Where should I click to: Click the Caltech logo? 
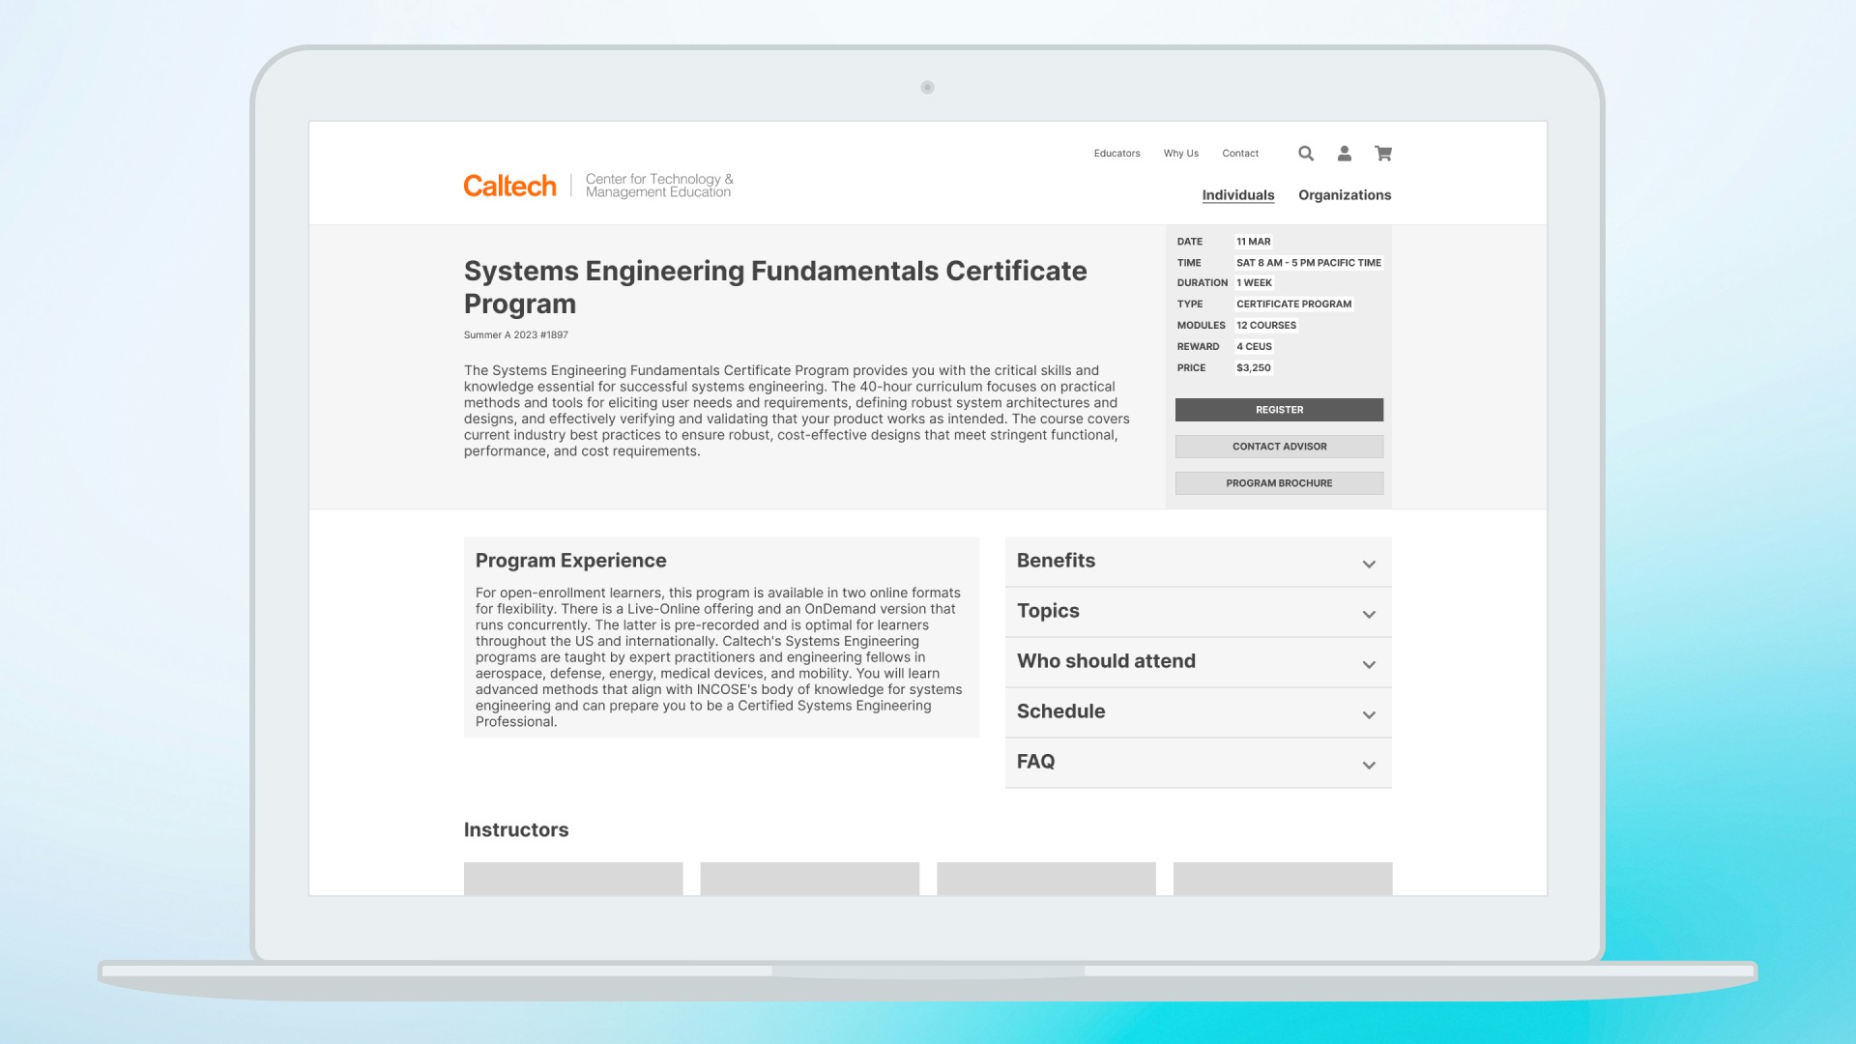[x=509, y=186]
